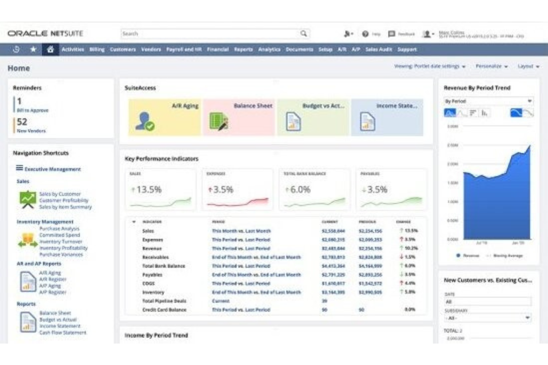Toggle the Revenue legend series

468,256
